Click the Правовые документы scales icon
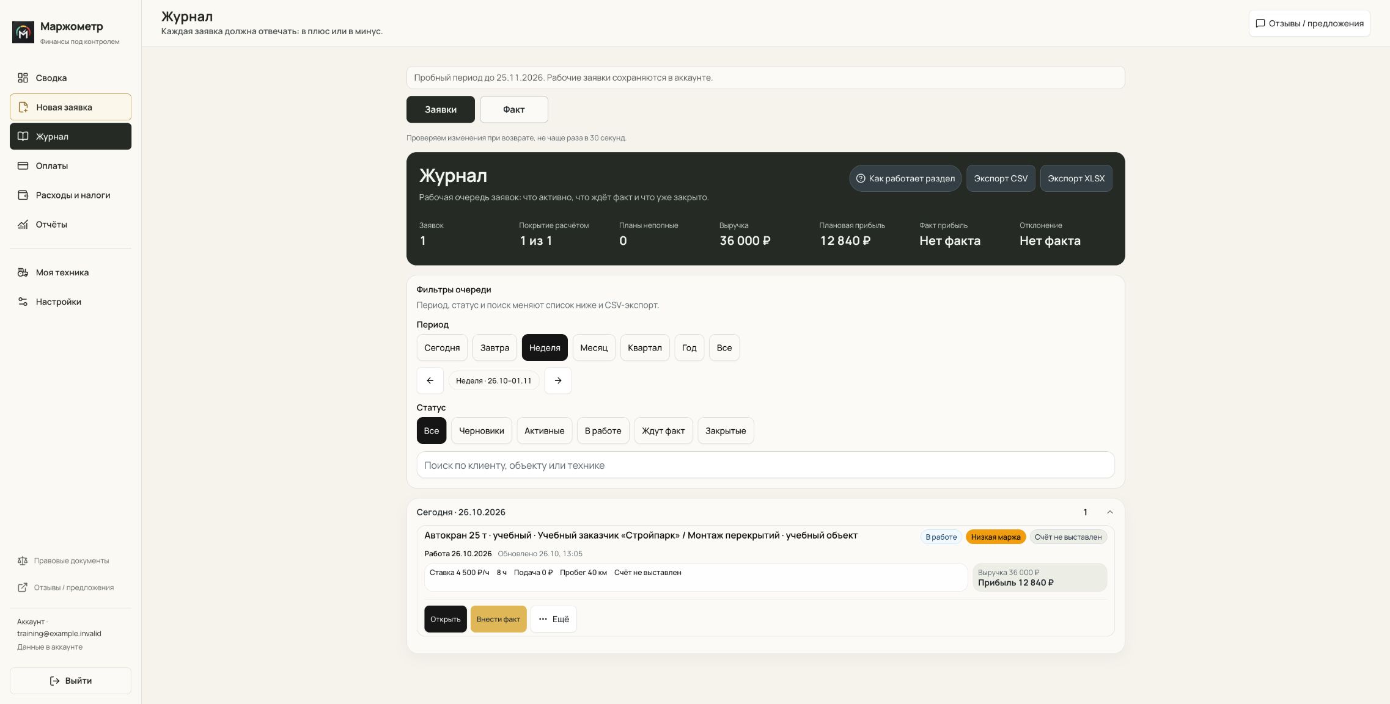This screenshot has width=1390, height=704. coord(23,561)
